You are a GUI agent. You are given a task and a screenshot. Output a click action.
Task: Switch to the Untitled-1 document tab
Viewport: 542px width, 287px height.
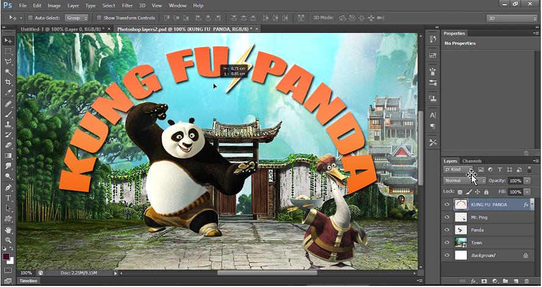(63, 29)
